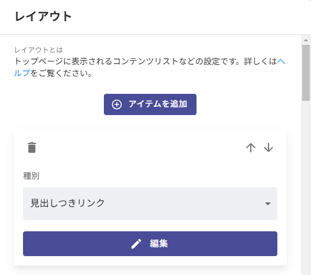Move the item down with the down arrow
The width and height of the screenshot is (311, 275).
click(269, 148)
